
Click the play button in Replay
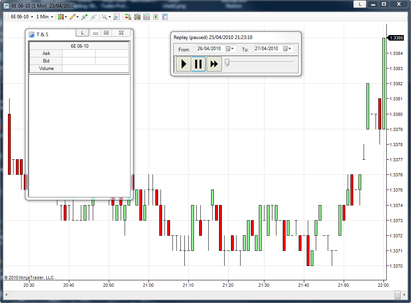click(184, 64)
